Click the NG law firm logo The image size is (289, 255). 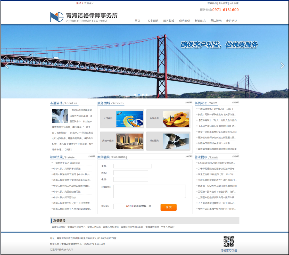(x=57, y=17)
